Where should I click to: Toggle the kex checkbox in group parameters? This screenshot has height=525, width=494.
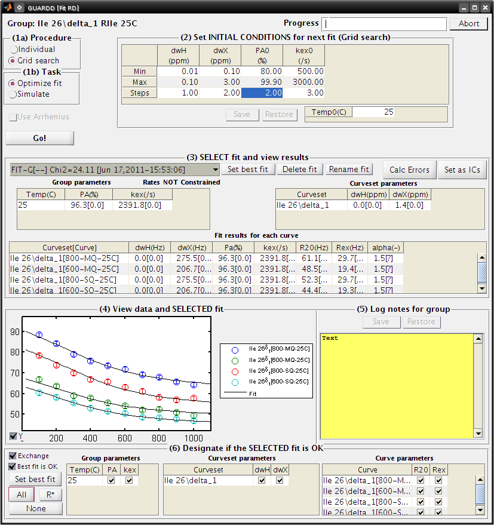tap(129, 480)
